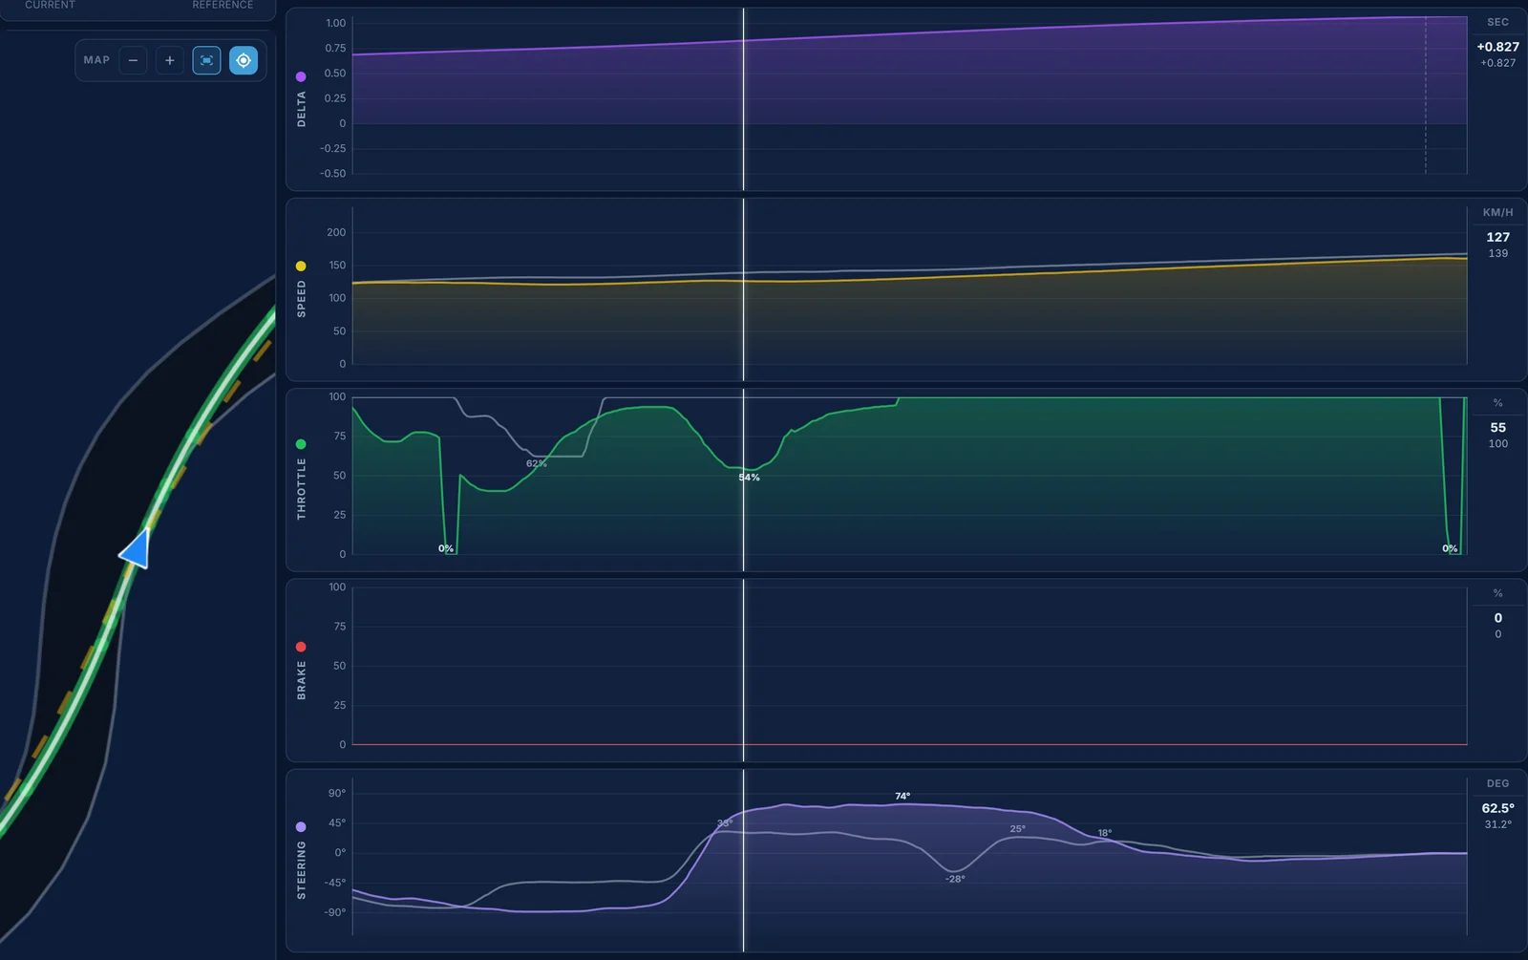Image resolution: width=1528 pixels, height=960 pixels.
Task: Zoom in the track map
Action: click(x=170, y=60)
